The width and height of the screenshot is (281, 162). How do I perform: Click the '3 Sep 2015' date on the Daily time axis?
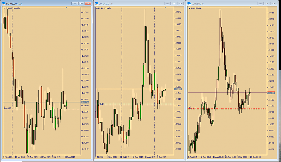point(162,157)
